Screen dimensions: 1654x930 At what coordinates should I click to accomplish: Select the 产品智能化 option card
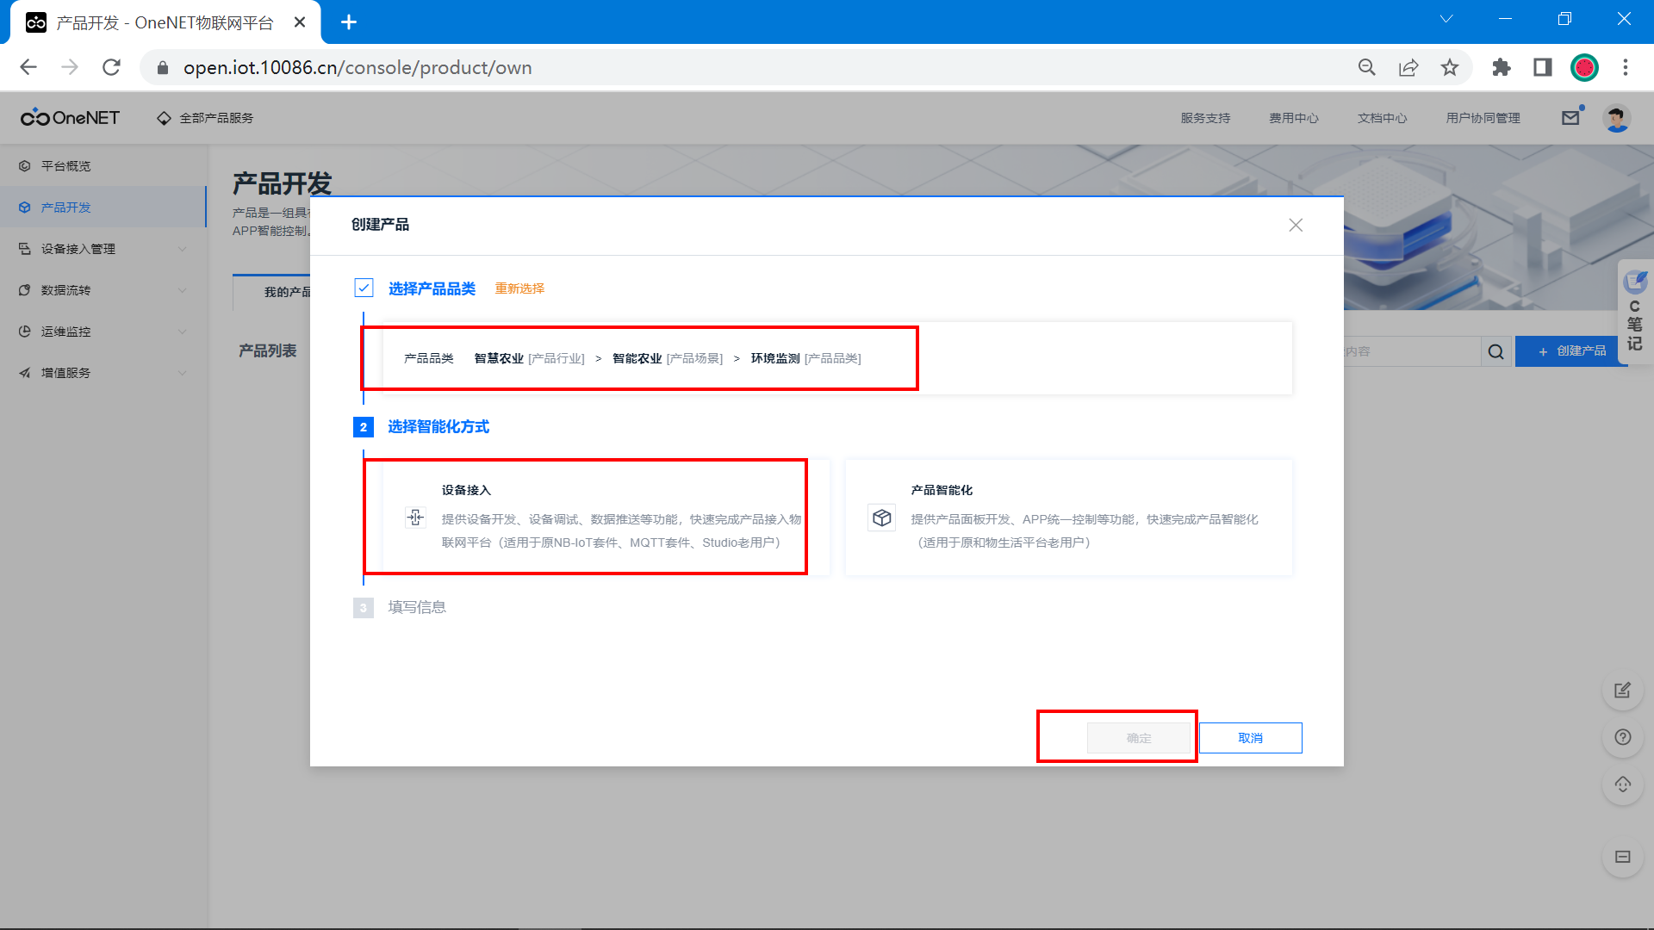click(x=1068, y=517)
